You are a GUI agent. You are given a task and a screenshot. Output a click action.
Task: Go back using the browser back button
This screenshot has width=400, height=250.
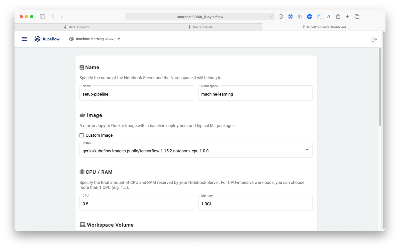point(53,16)
